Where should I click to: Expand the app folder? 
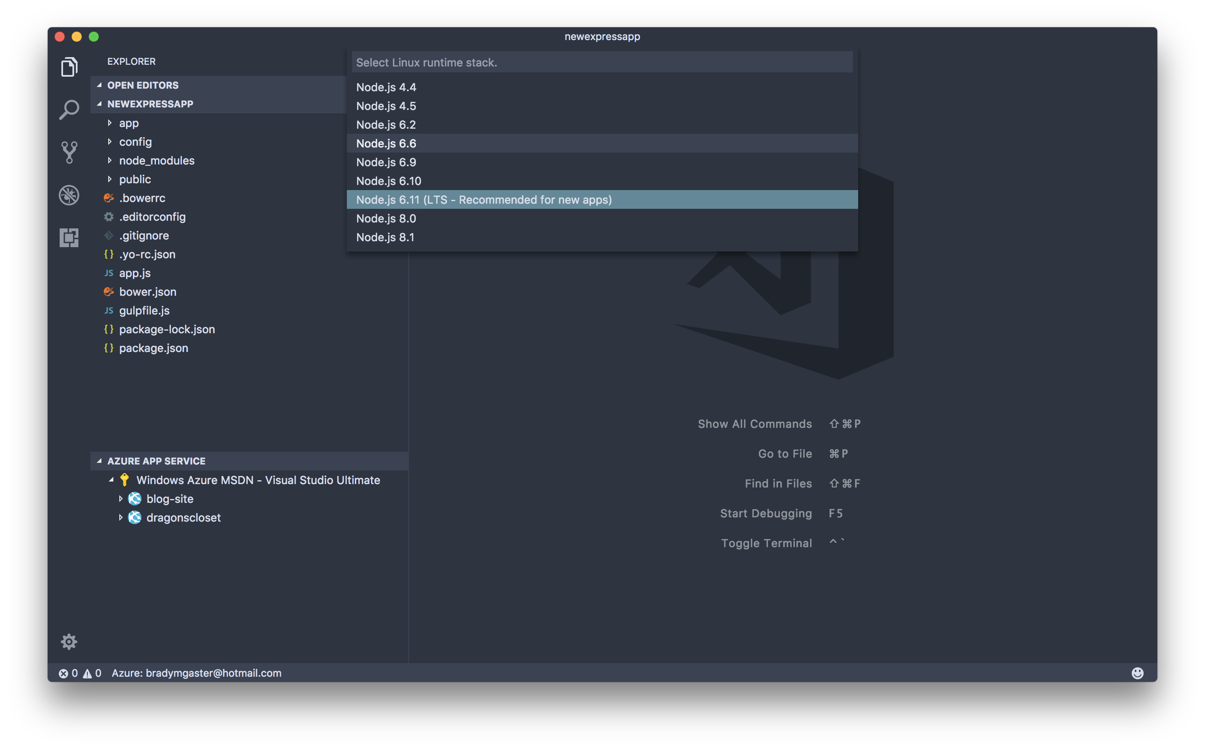[110, 123]
